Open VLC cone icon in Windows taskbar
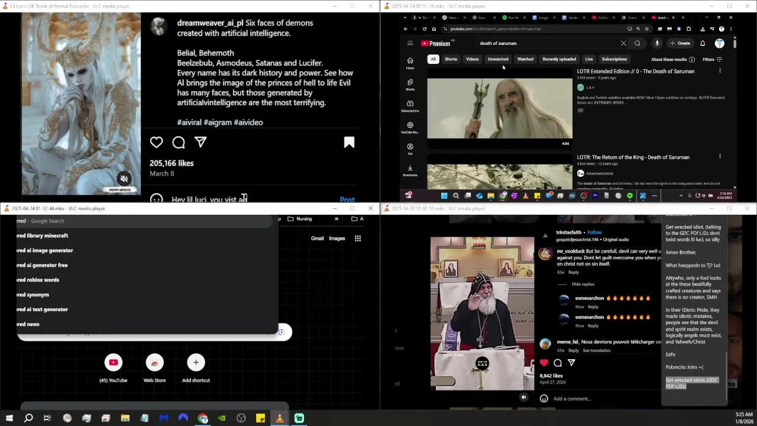 coord(280,418)
